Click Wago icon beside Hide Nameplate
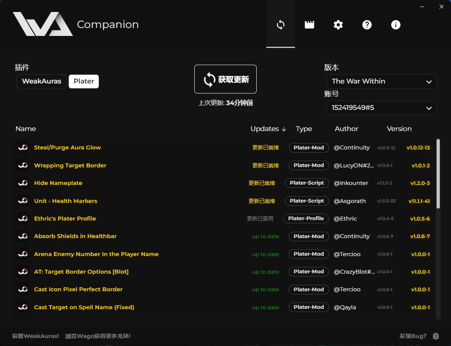 point(23,183)
